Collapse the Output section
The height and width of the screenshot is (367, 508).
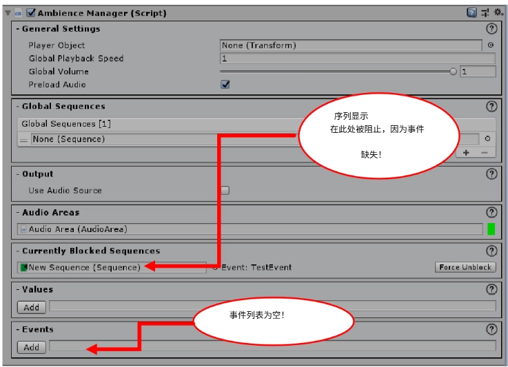click(x=34, y=174)
